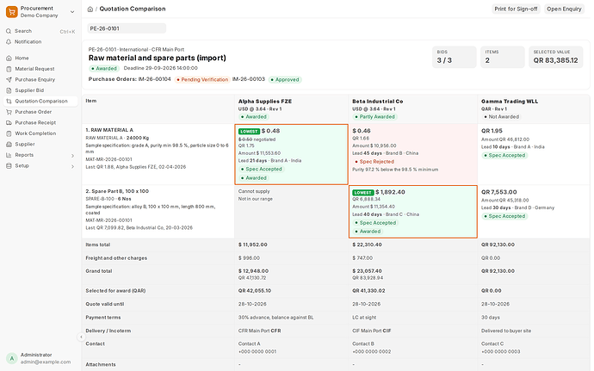Click the Quotation Comparison sidebar icon
Screen dimensions: 594x371
(9, 102)
